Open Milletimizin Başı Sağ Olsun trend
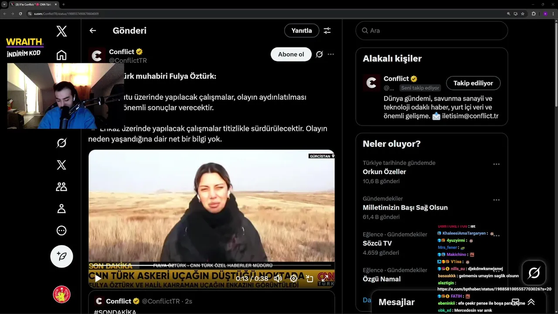This screenshot has height=314, width=558. pyautogui.click(x=405, y=208)
